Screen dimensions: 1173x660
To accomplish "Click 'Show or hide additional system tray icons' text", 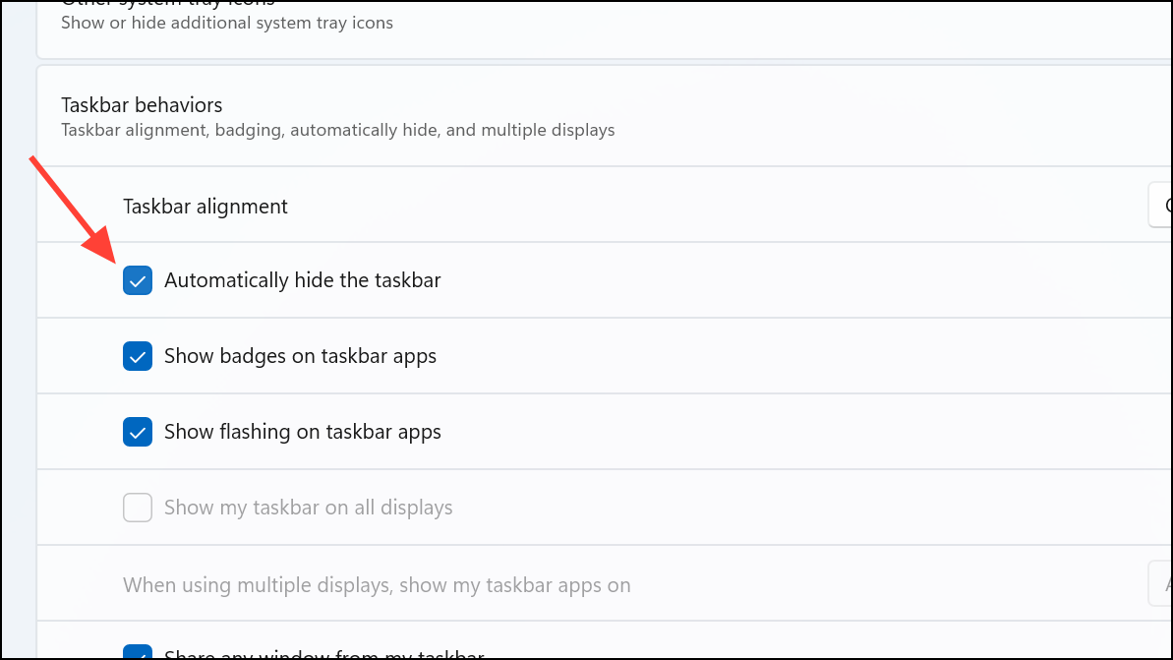I will [226, 23].
